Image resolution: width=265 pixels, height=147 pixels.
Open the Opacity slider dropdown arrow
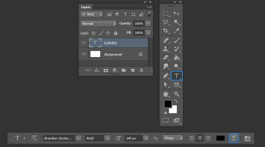click(x=148, y=23)
